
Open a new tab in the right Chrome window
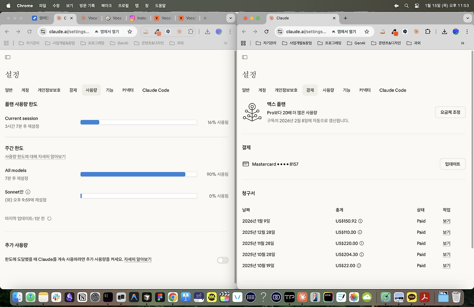(x=346, y=18)
